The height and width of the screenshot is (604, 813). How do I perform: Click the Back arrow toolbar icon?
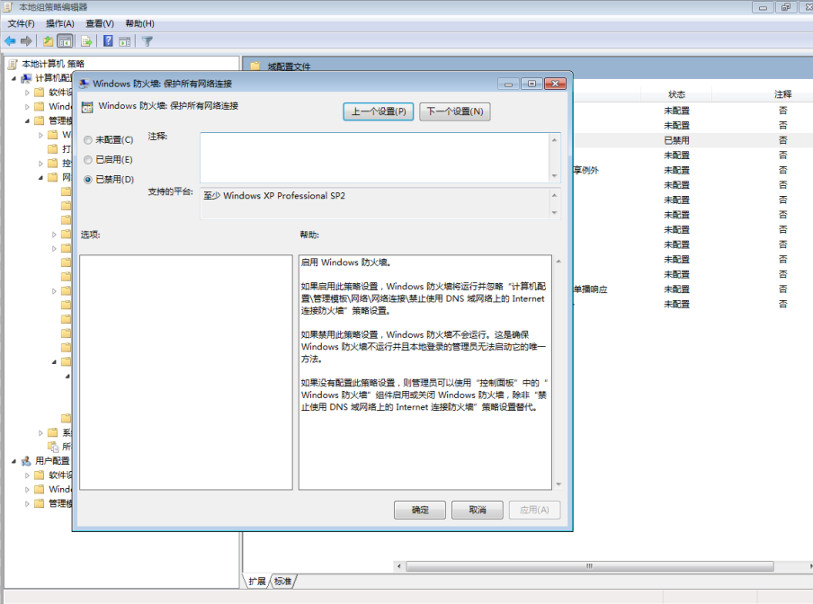coord(10,41)
